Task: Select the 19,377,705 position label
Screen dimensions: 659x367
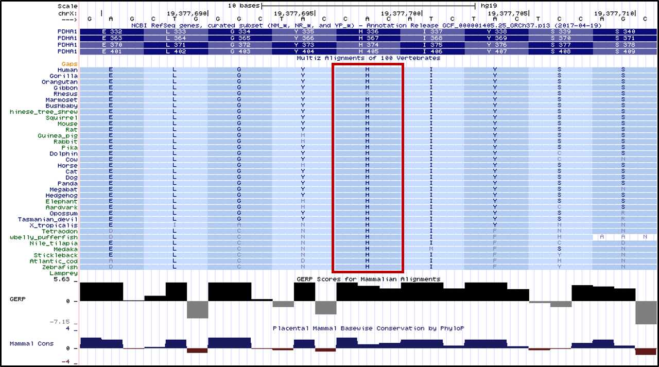Action: (508, 13)
